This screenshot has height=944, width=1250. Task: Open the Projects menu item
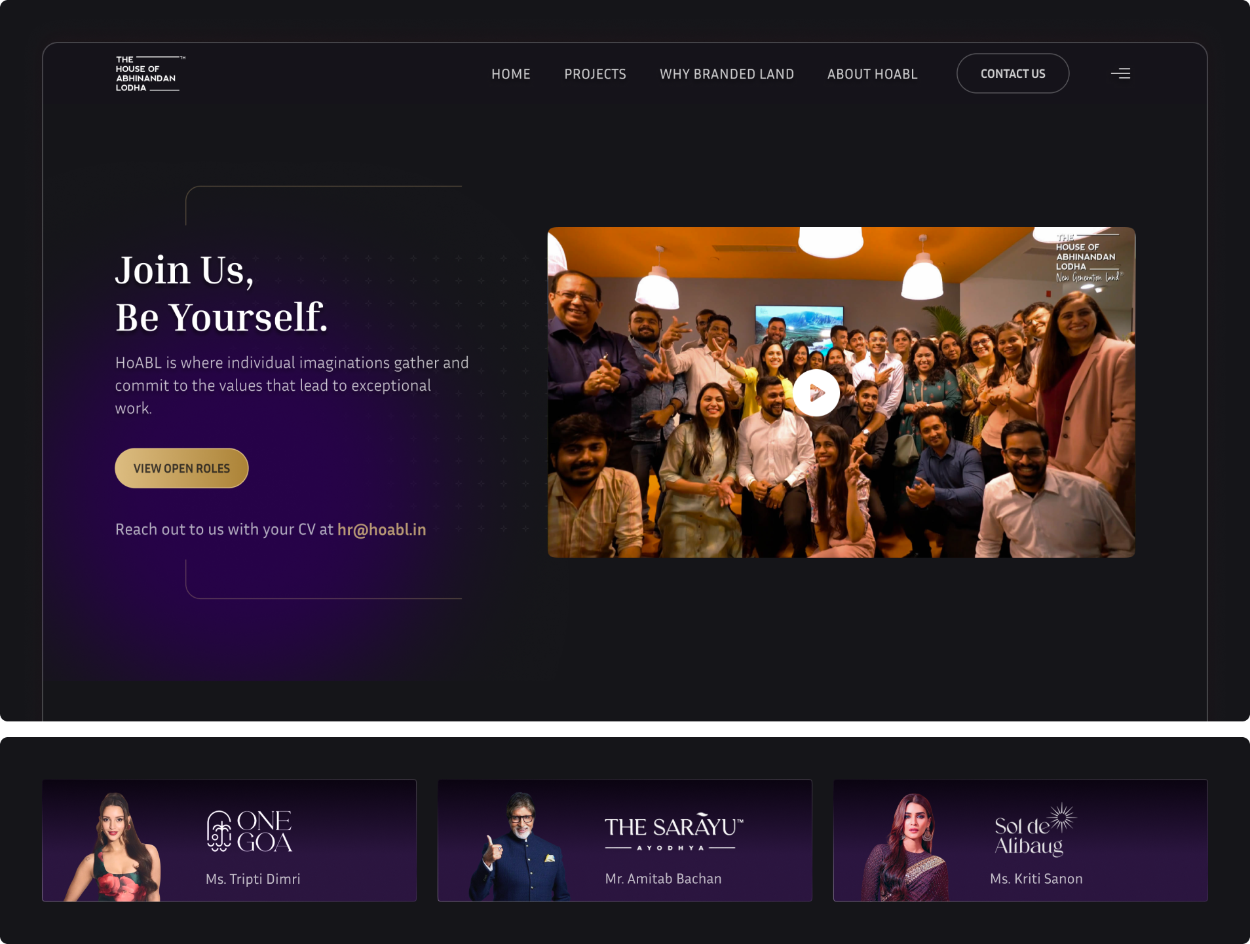[x=595, y=74]
